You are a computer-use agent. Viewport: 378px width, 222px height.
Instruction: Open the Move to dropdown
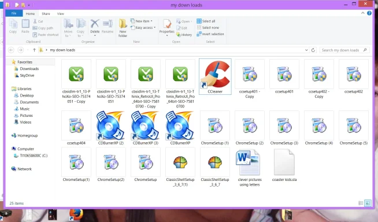(x=68, y=28)
